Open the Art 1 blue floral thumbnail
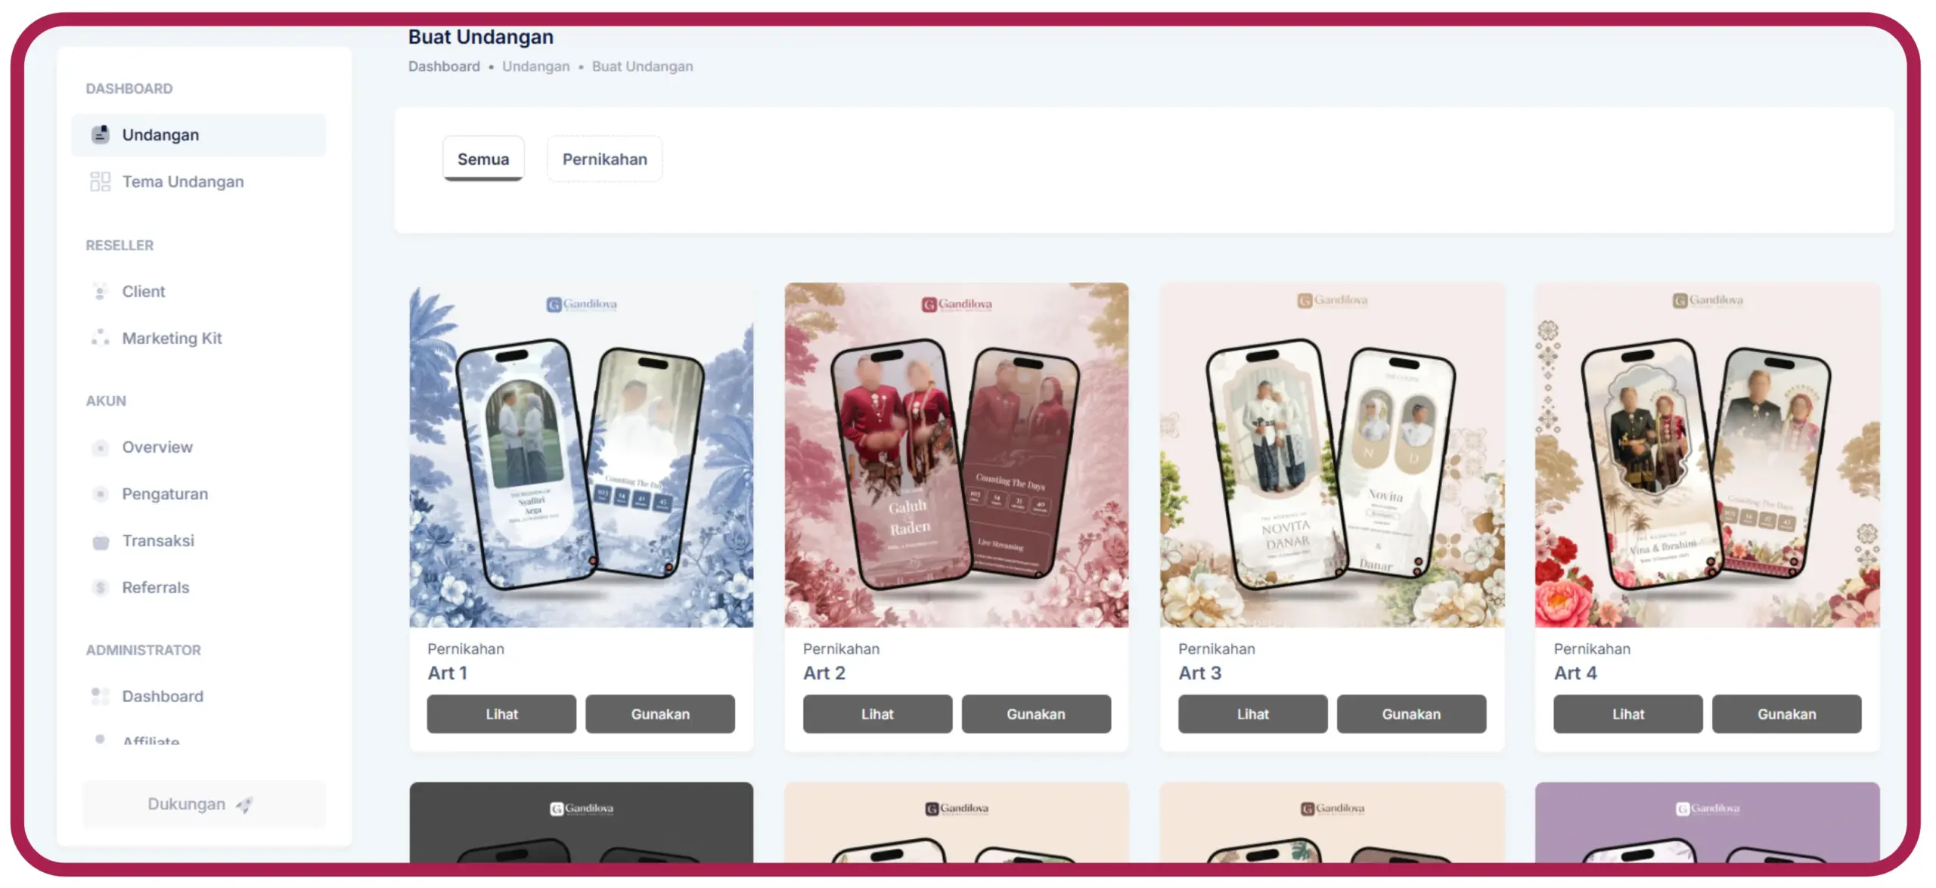Viewport: 1936px width, 888px height. tap(582, 455)
